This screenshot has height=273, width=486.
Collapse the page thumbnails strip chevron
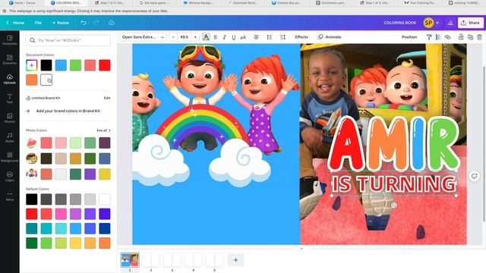point(301,248)
